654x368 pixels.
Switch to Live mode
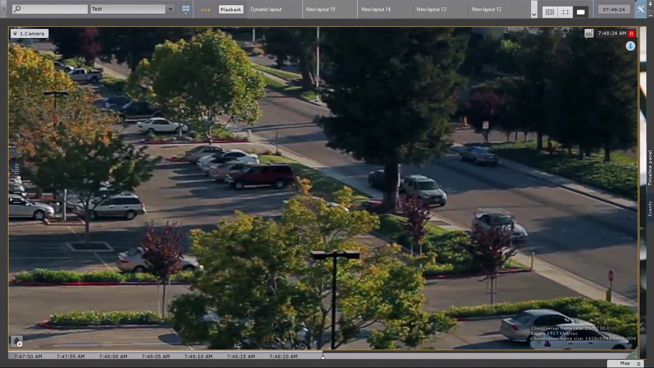point(205,10)
